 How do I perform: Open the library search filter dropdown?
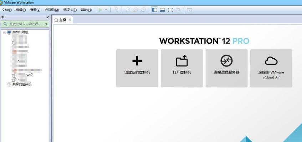point(46,24)
